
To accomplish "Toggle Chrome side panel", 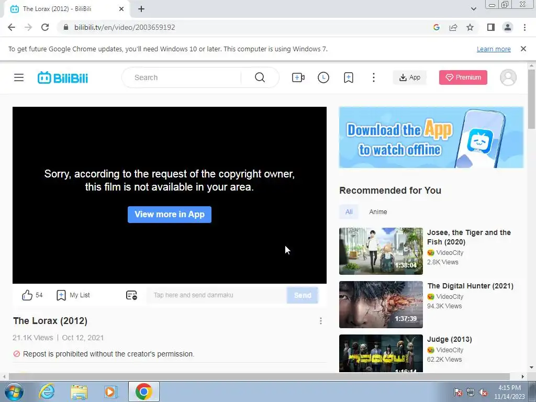I will [x=491, y=27].
